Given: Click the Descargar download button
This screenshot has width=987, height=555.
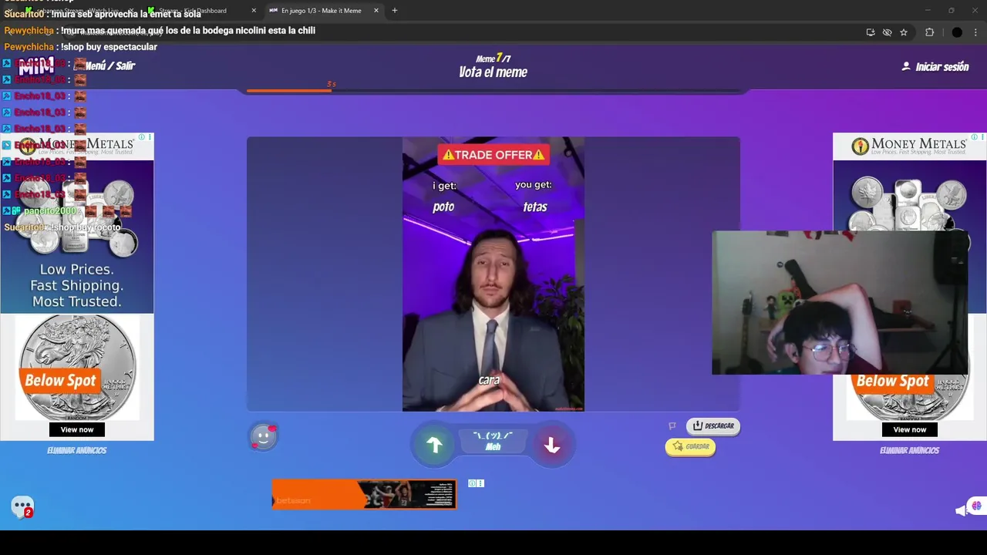Looking at the screenshot, I should pyautogui.click(x=713, y=425).
